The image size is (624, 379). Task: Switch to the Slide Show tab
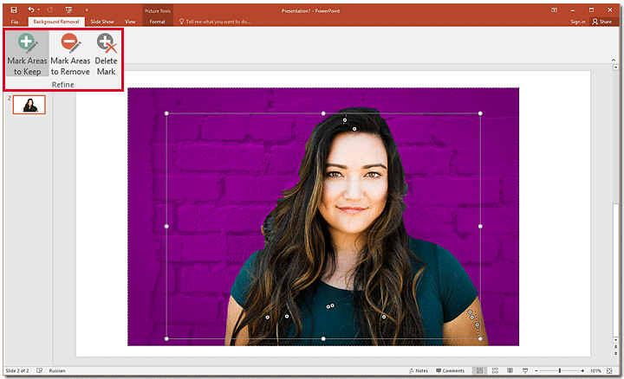pos(102,21)
